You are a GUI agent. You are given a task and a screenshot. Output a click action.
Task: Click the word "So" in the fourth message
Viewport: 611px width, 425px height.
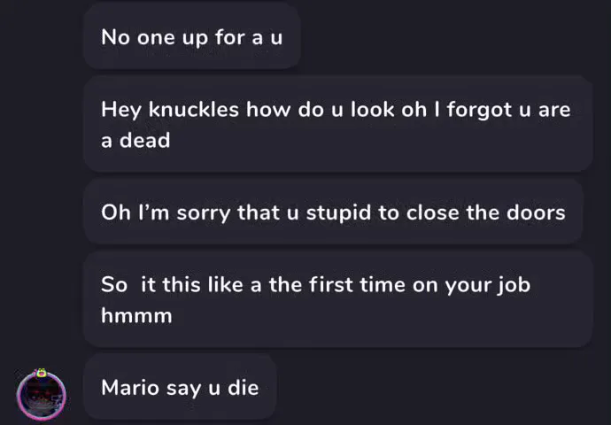point(114,286)
